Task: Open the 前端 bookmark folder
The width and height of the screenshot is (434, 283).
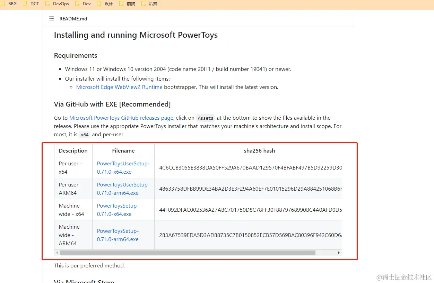Action: [x=128, y=4]
